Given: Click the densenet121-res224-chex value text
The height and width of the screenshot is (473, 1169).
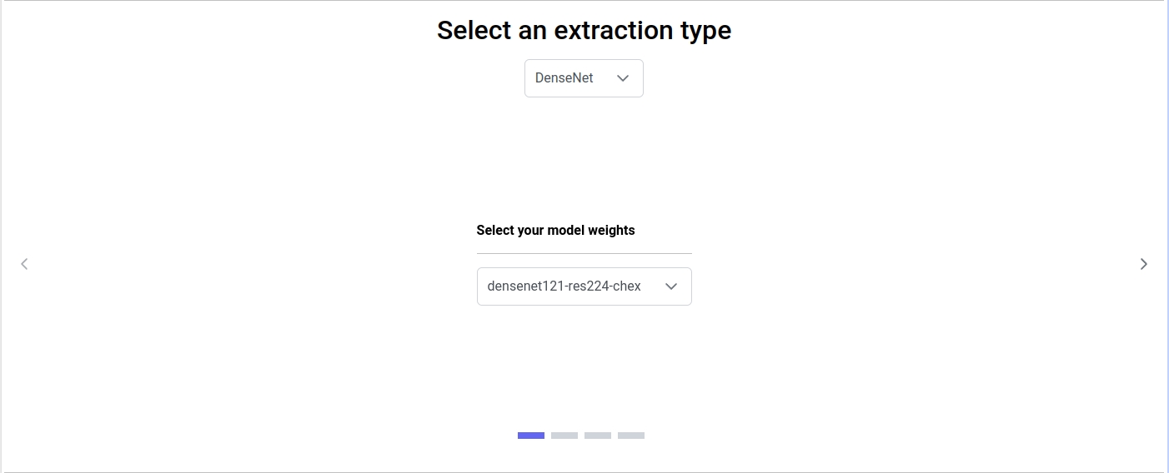Looking at the screenshot, I should tap(564, 286).
